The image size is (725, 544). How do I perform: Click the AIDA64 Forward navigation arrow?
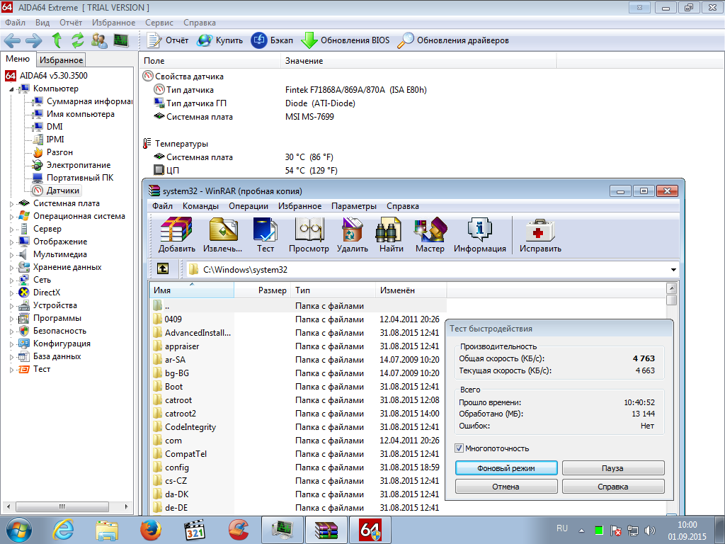point(34,40)
